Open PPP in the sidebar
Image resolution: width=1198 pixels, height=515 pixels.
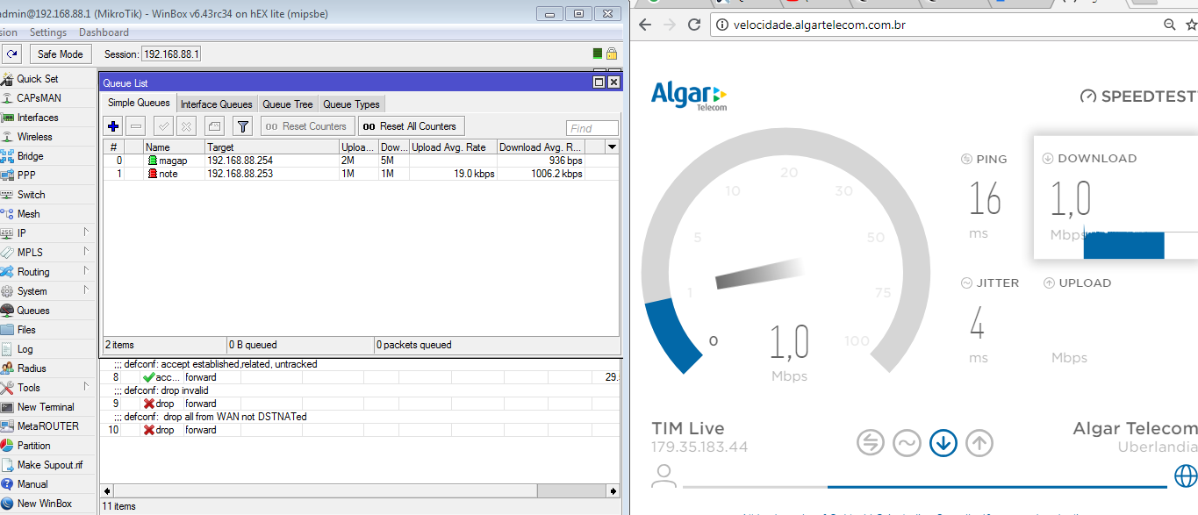pos(26,175)
